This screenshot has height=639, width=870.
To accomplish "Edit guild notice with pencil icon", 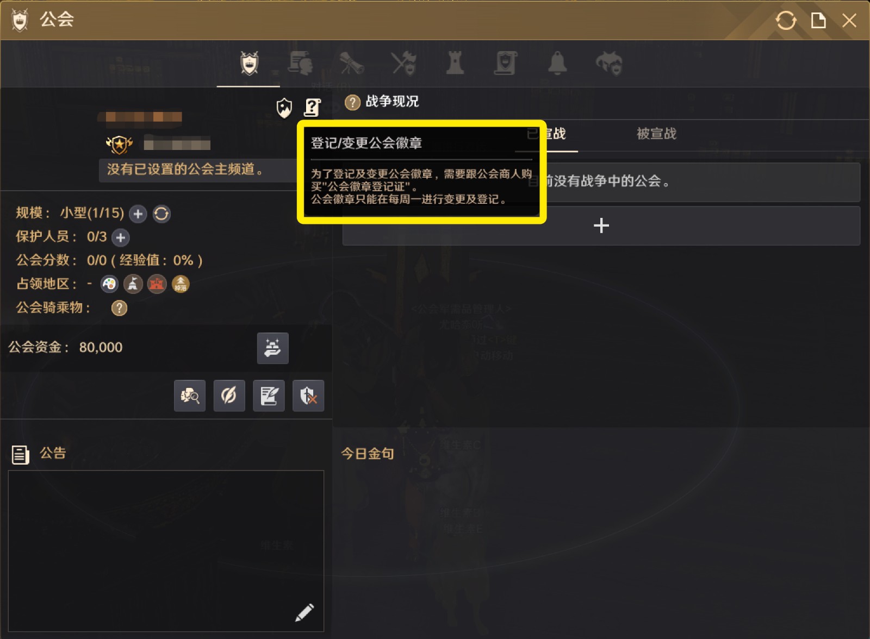I will click(x=304, y=612).
